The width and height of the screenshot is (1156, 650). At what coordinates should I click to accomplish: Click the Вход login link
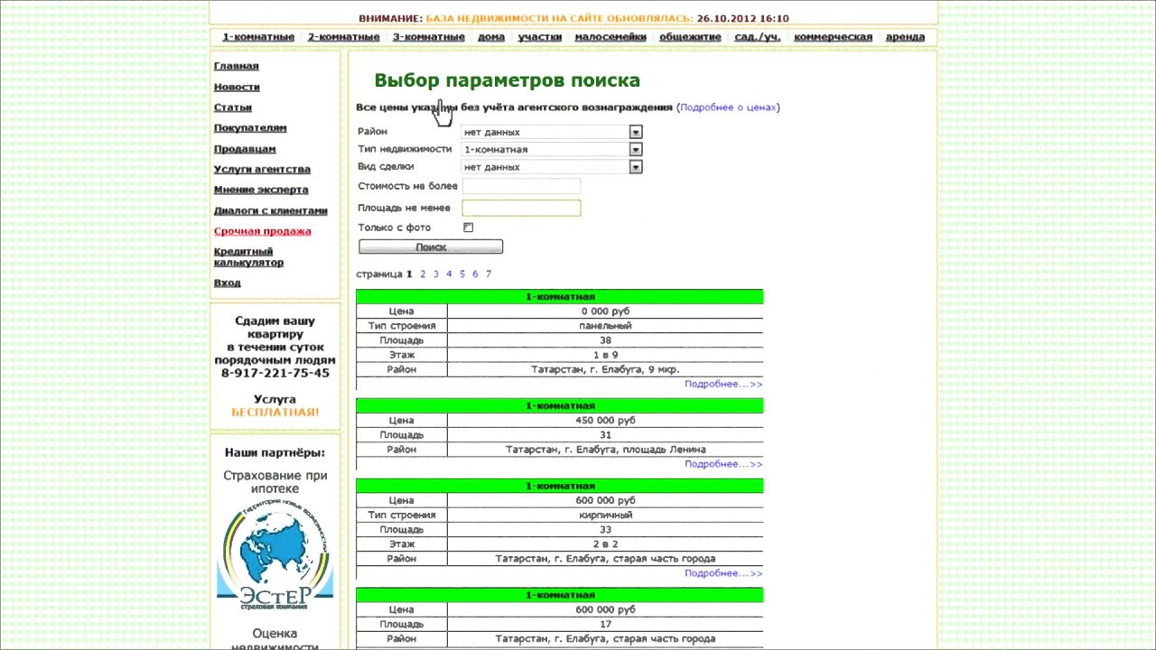(227, 283)
